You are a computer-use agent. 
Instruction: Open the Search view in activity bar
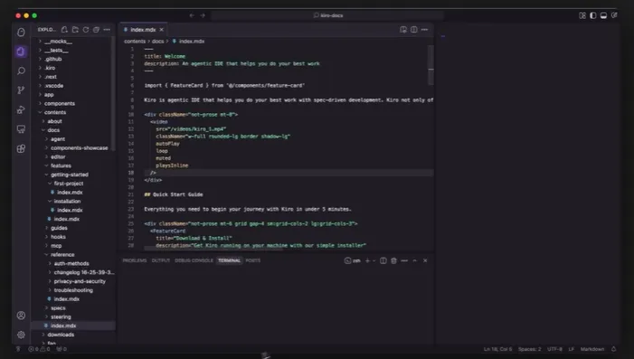point(21,71)
